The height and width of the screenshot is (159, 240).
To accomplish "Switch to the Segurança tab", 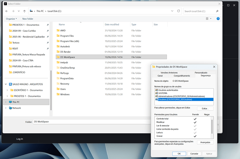I will point(206,75).
